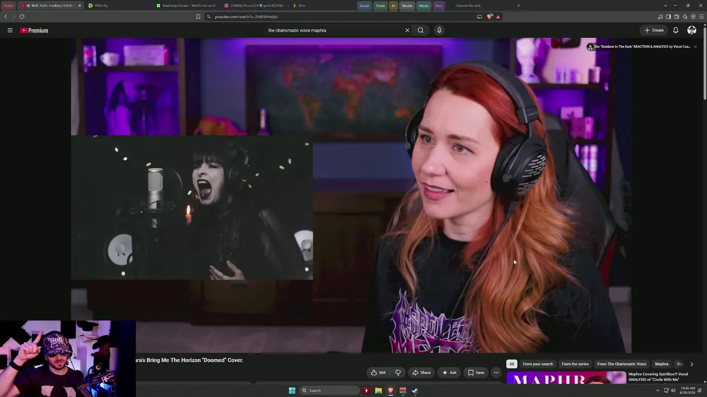Open Steam from the taskbar
707x397 pixels.
coord(415,390)
